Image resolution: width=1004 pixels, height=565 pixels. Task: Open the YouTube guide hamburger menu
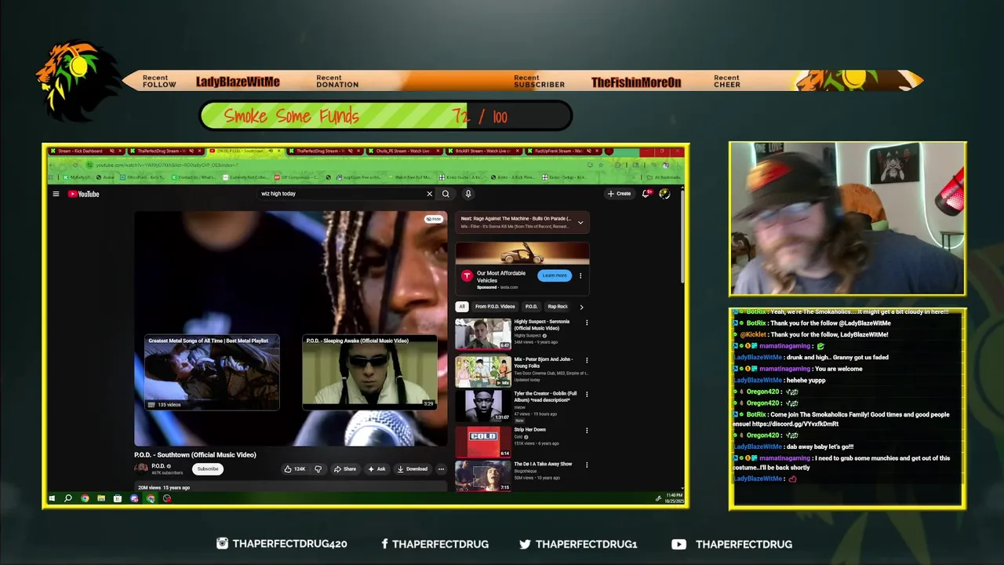coord(56,194)
